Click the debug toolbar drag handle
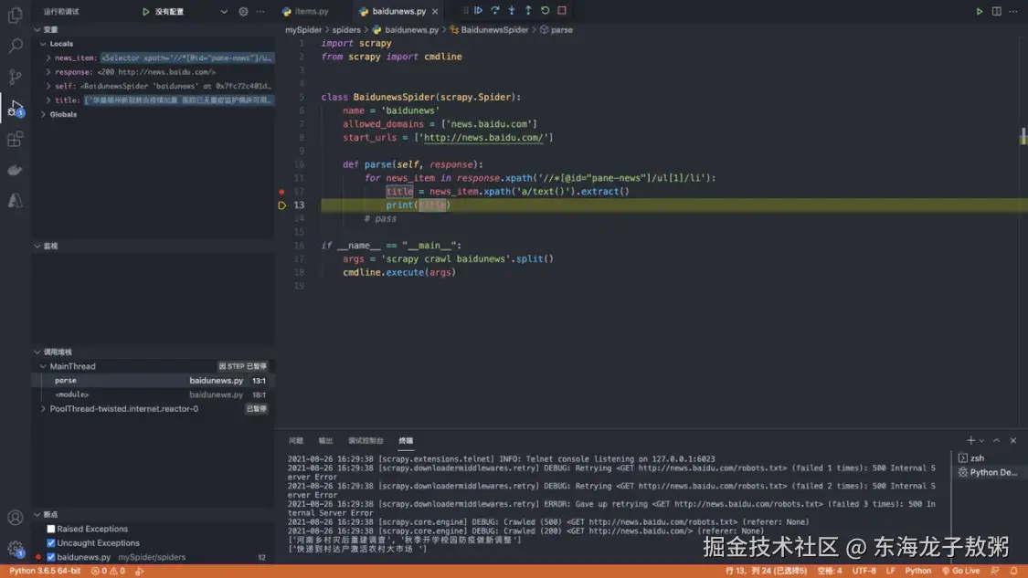 pyautogui.click(x=465, y=10)
